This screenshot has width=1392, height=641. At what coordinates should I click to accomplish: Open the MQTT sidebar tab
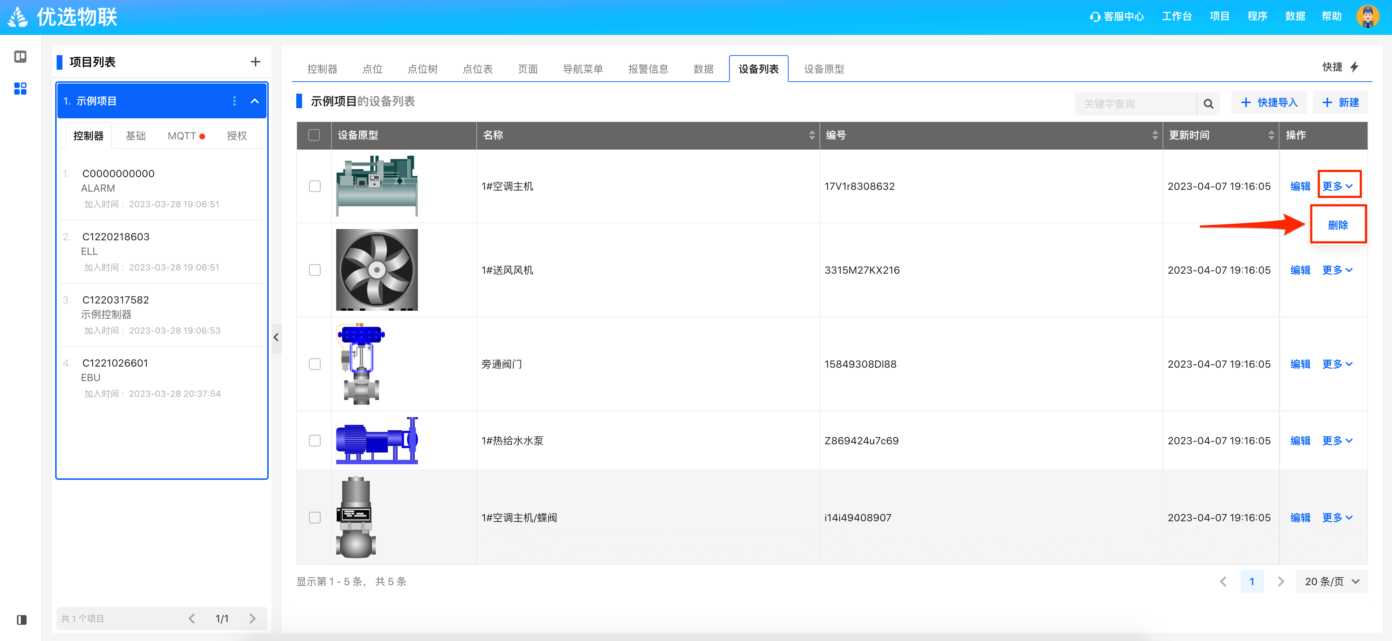pos(186,136)
